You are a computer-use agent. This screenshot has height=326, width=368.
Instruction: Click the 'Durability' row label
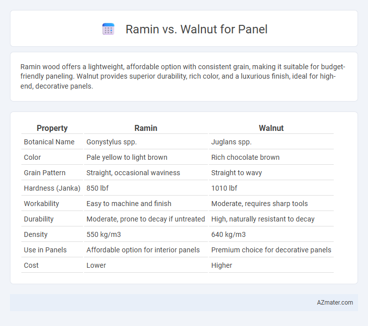38,219
